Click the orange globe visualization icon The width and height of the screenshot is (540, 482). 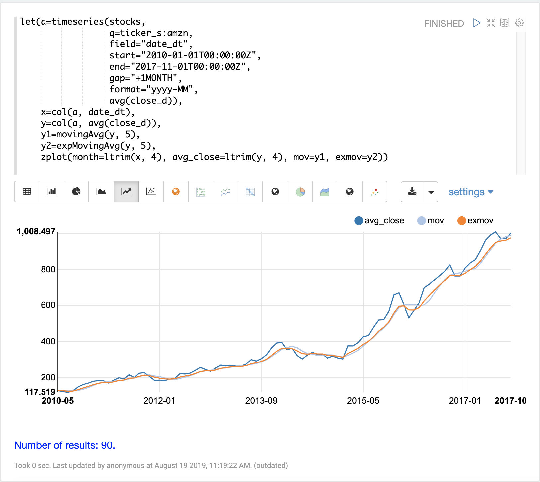(176, 192)
